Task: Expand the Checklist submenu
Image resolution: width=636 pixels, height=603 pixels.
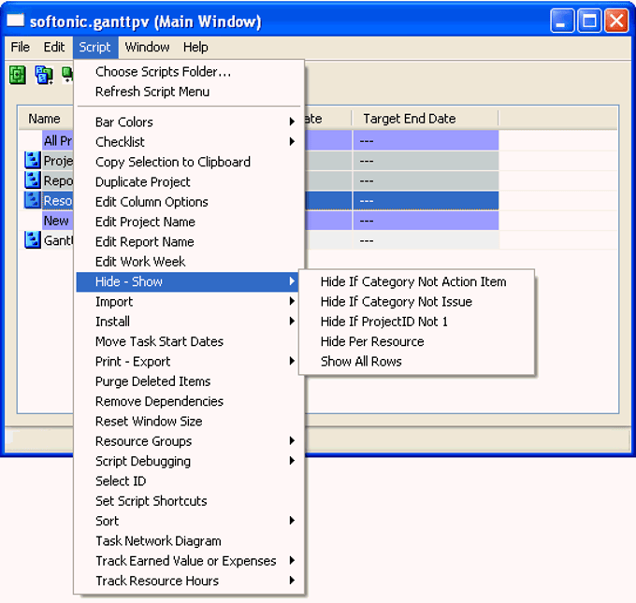Action: pyautogui.click(x=189, y=142)
